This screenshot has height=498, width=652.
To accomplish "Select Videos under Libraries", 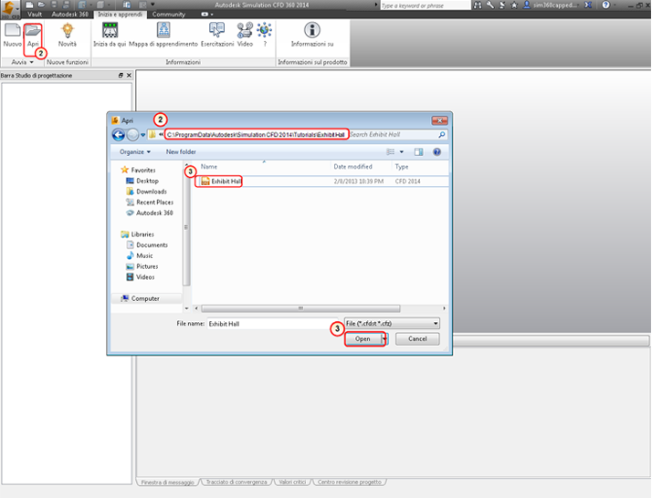I will [141, 277].
